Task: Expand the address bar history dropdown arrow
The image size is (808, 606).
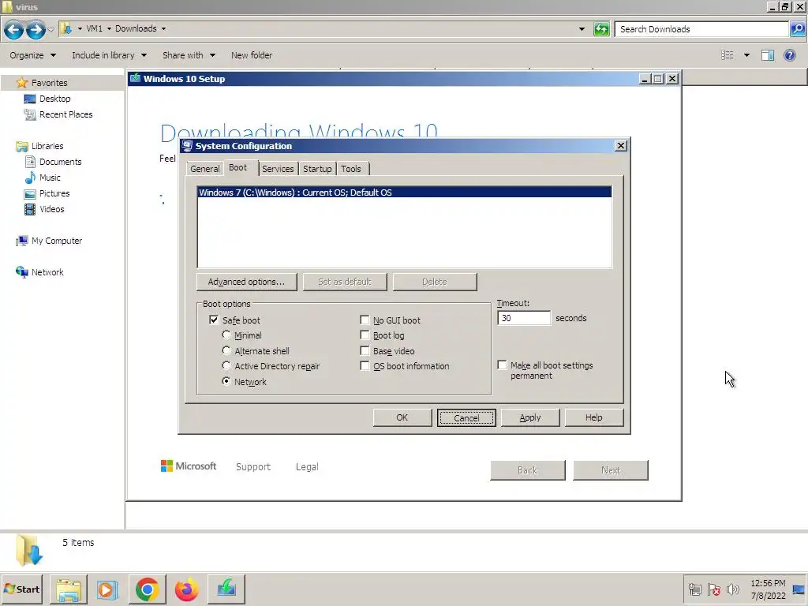Action: click(x=582, y=29)
